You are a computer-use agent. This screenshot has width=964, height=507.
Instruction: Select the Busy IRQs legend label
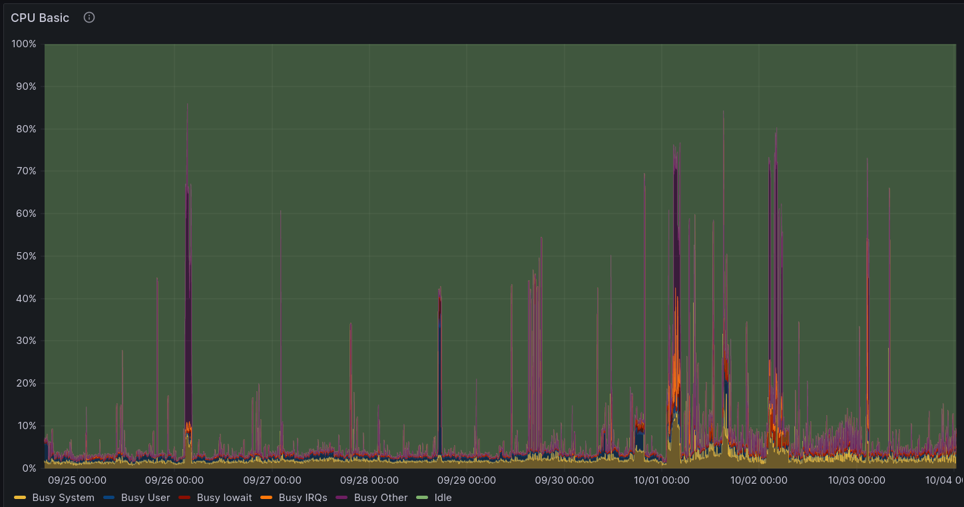303,498
